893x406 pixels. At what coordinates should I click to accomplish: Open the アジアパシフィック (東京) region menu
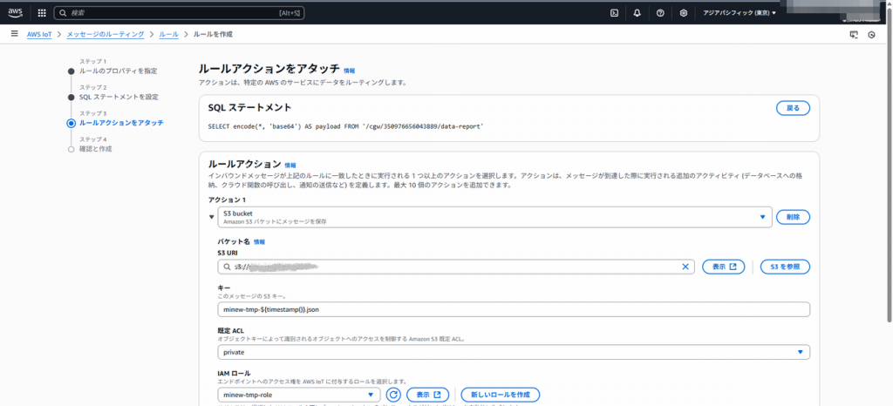[740, 13]
